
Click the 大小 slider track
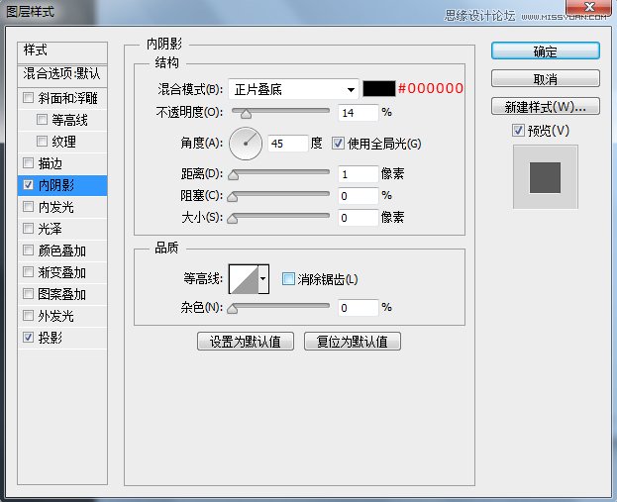280,216
